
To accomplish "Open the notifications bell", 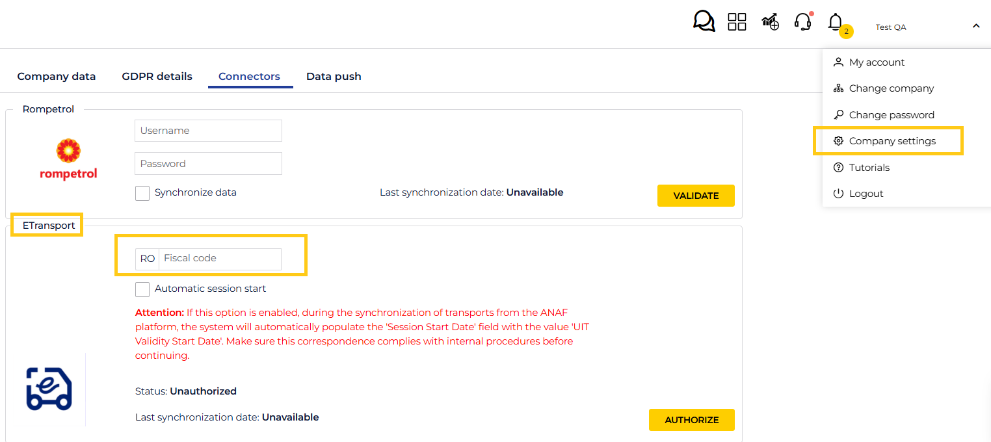I will click(836, 22).
